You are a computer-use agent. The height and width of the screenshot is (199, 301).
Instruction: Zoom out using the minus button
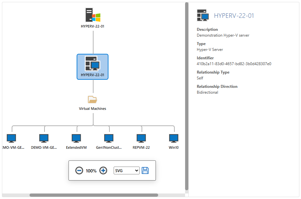[79, 170]
